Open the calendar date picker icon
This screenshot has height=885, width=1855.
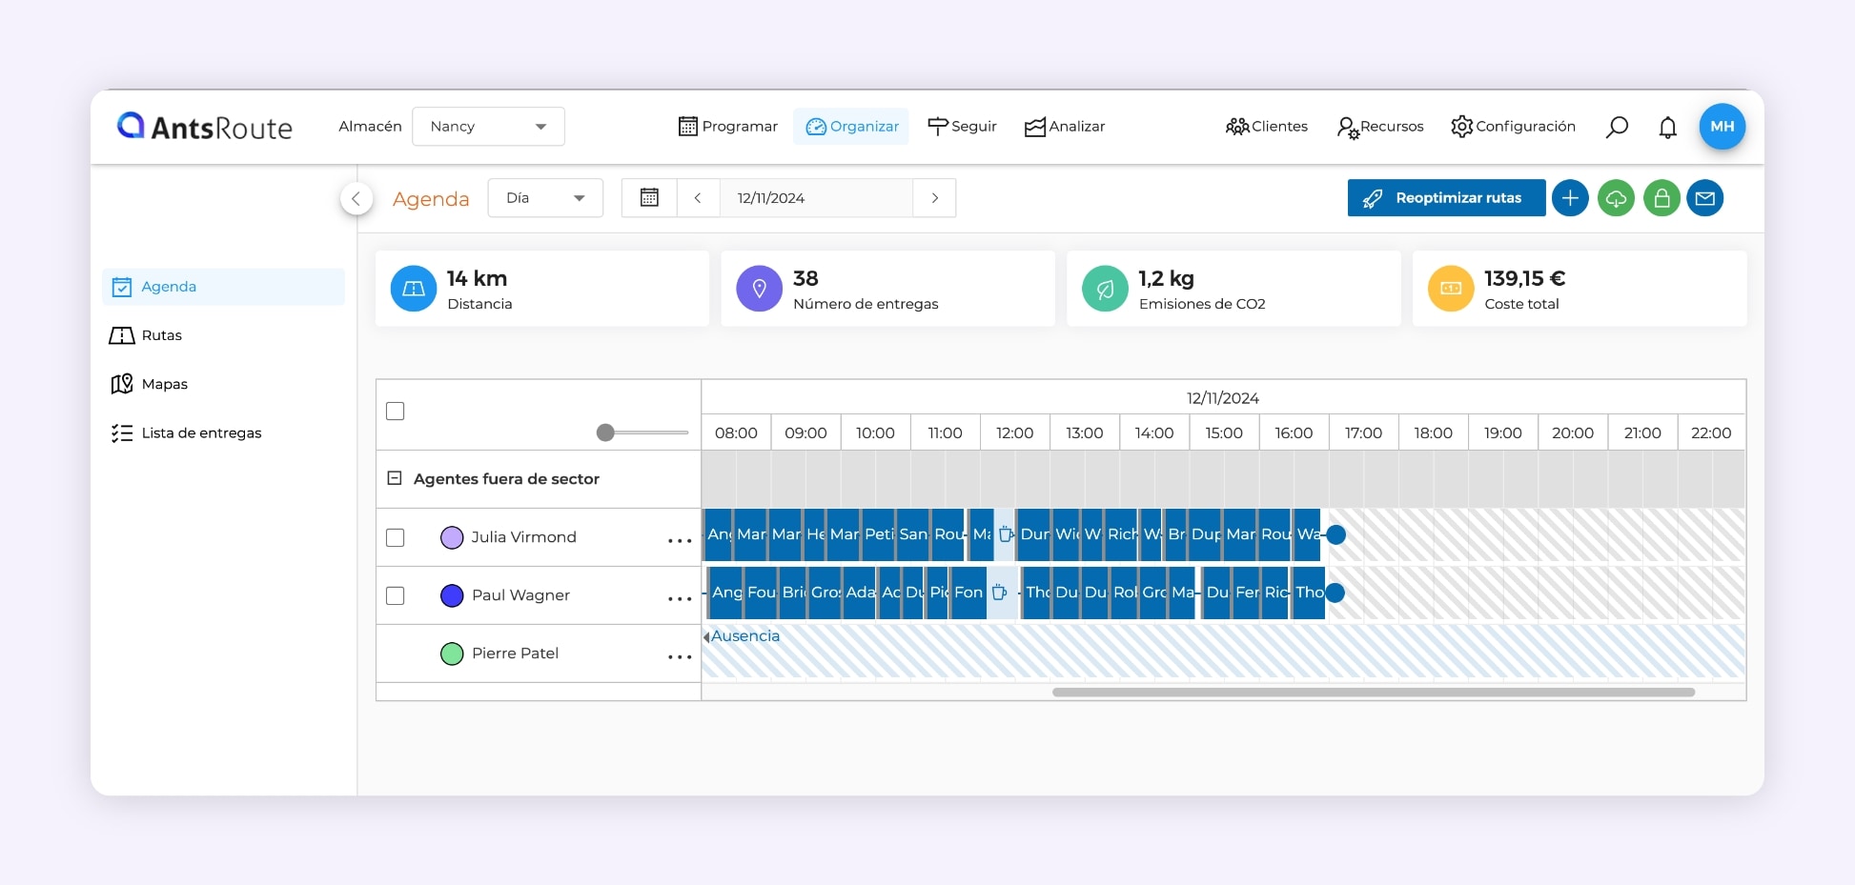click(x=649, y=198)
